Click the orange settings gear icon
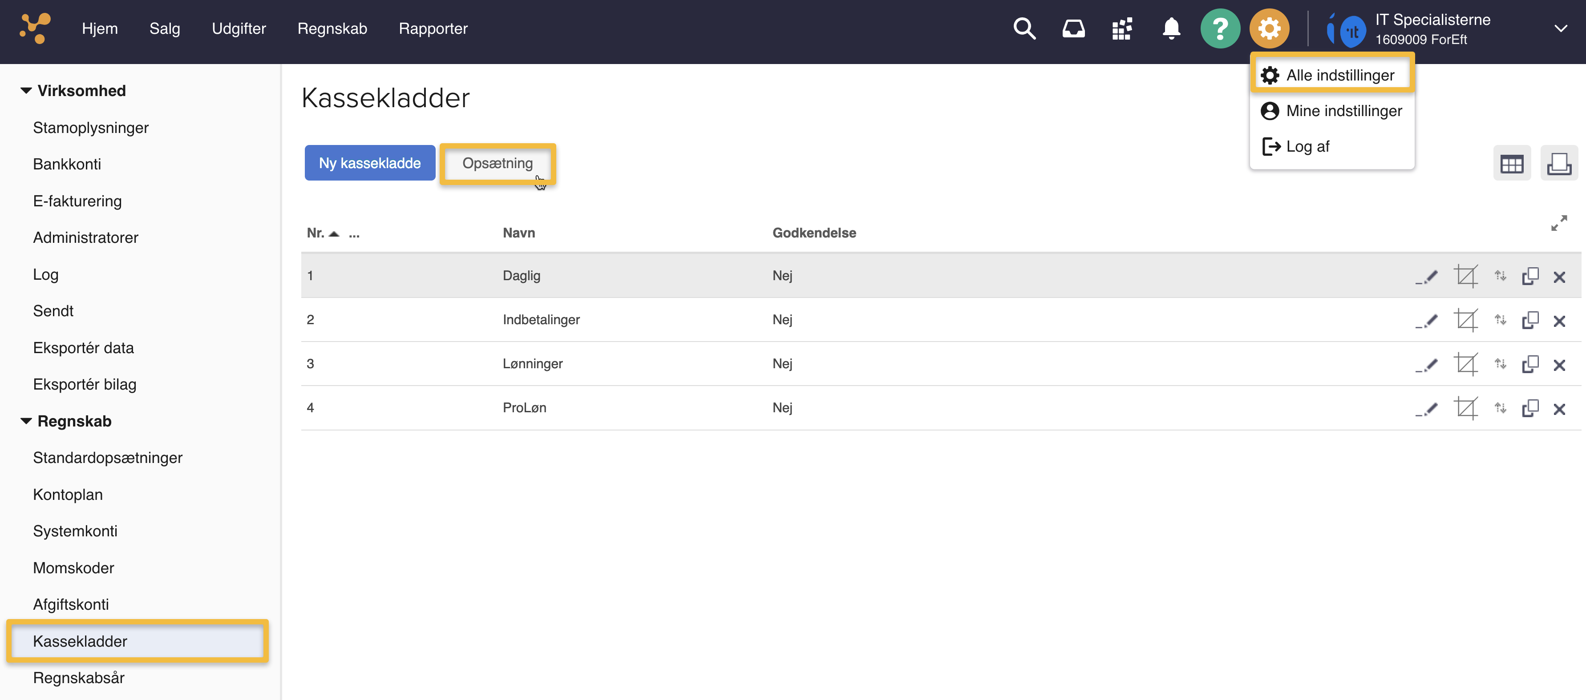The width and height of the screenshot is (1586, 700). [x=1269, y=28]
